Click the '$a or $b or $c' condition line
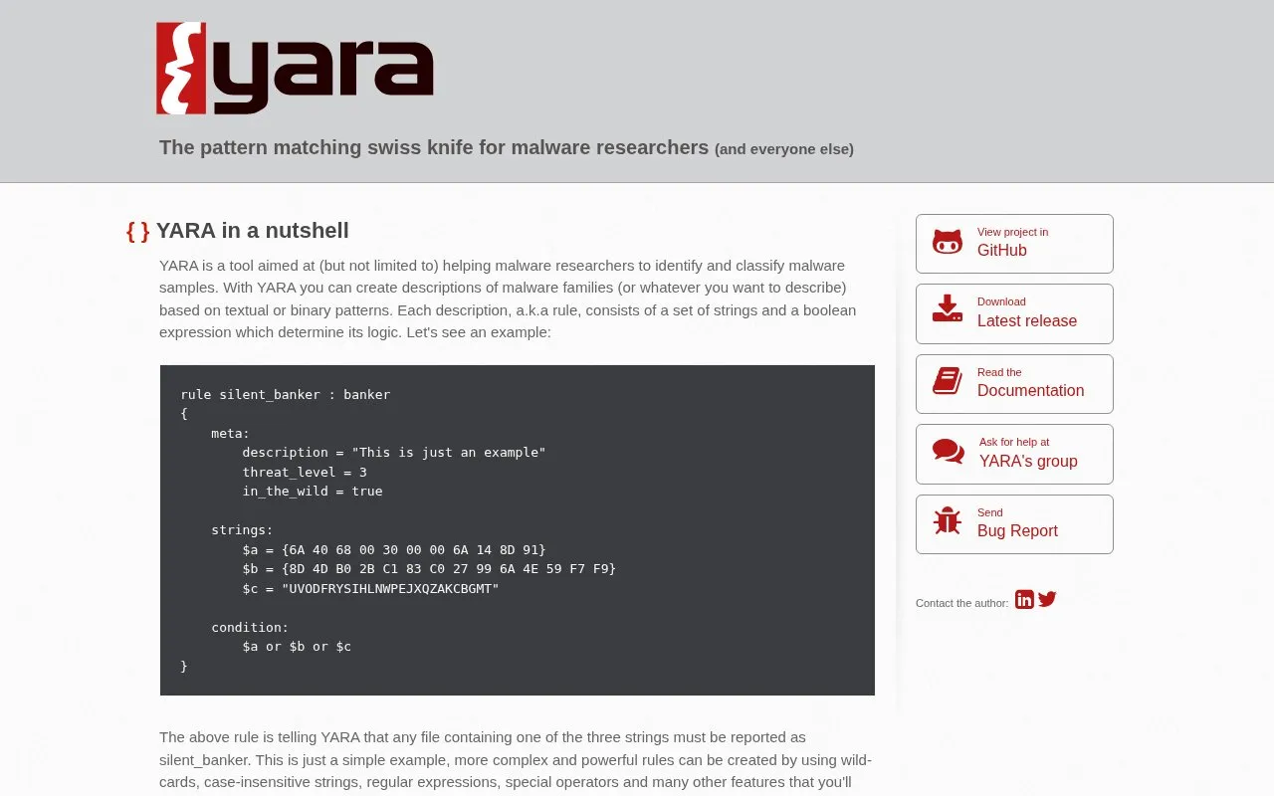This screenshot has height=796, width=1274. pos(297,647)
